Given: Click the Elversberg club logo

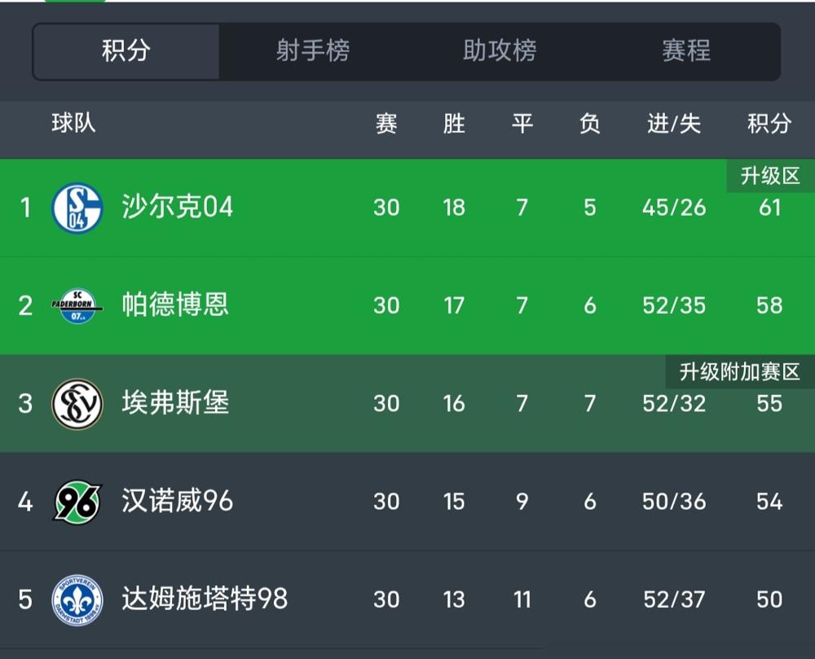Looking at the screenshot, I should (x=76, y=402).
